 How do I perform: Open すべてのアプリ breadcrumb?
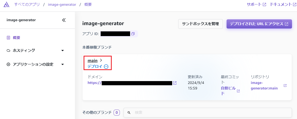(x=27, y=4)
